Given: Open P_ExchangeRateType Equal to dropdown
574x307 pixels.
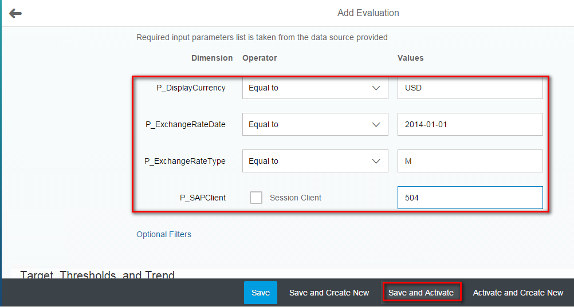Looking at the screenshot, I should click(x=315, y=161).
